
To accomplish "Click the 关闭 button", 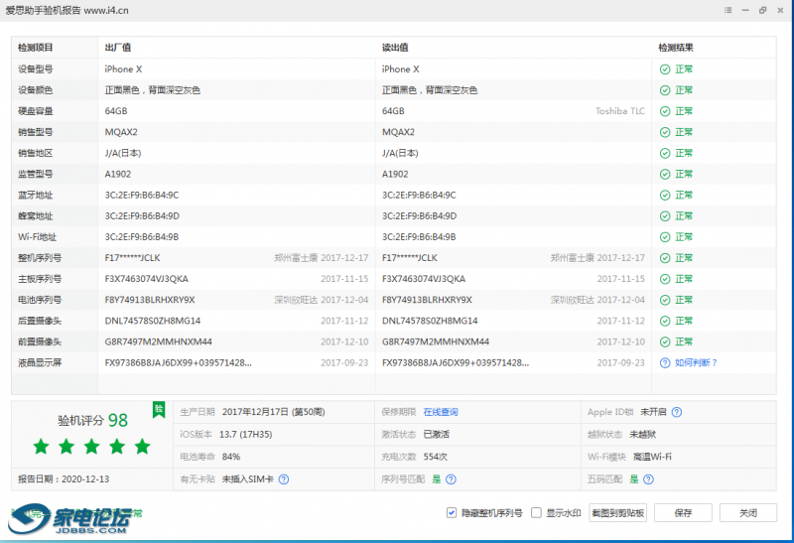I will pos(748,512).
